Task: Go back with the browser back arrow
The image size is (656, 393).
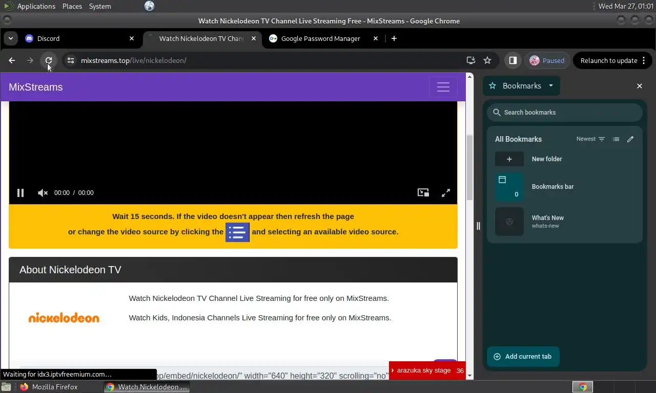Action: click(x=12, y=60)
